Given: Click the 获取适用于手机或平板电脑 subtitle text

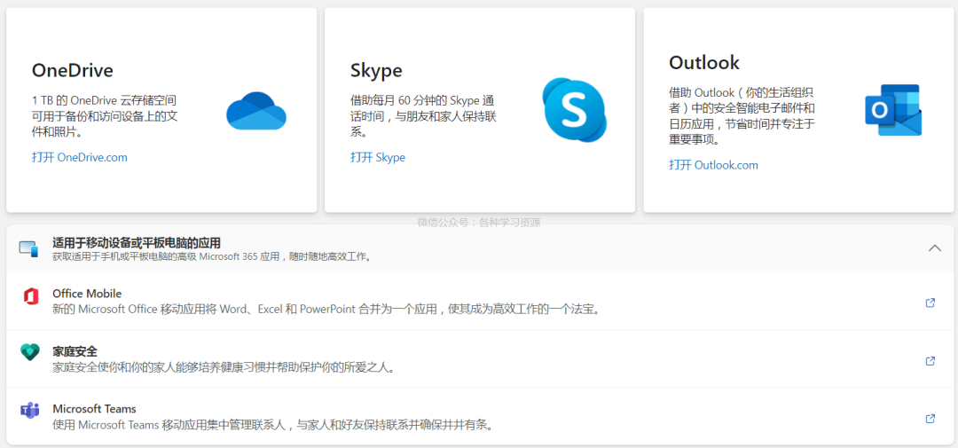Looking at the screenshot, I should coord(212,256).
